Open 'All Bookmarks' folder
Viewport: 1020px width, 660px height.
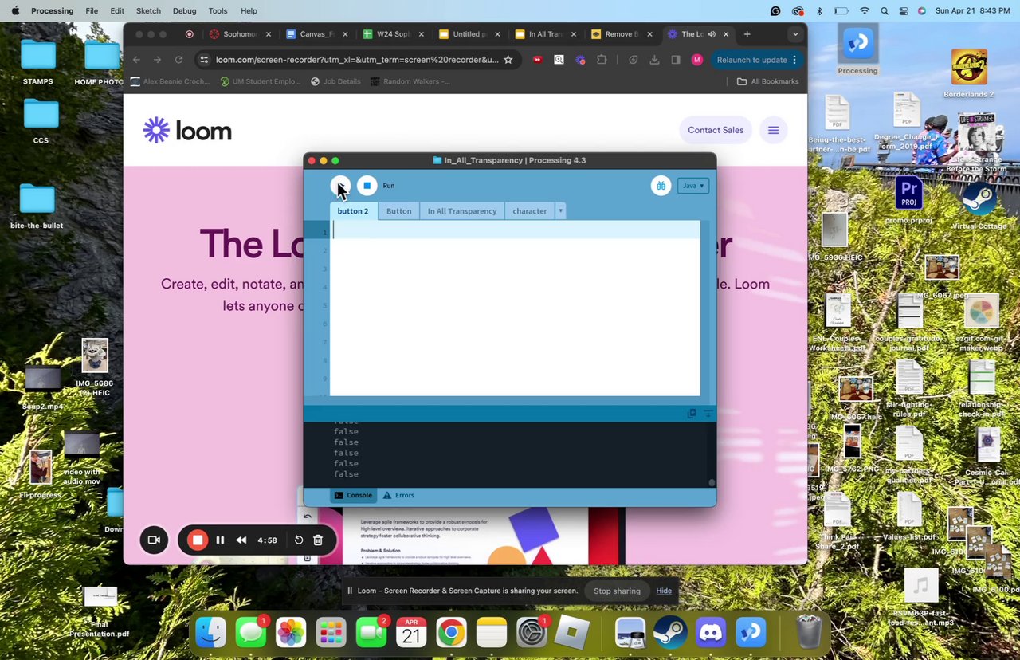(x=768, y=81)
